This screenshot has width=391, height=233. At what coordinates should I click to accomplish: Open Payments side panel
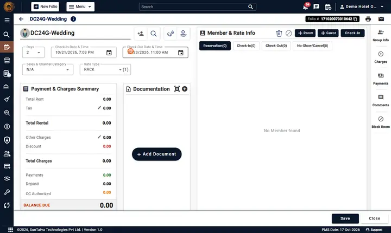coord(381,79)
